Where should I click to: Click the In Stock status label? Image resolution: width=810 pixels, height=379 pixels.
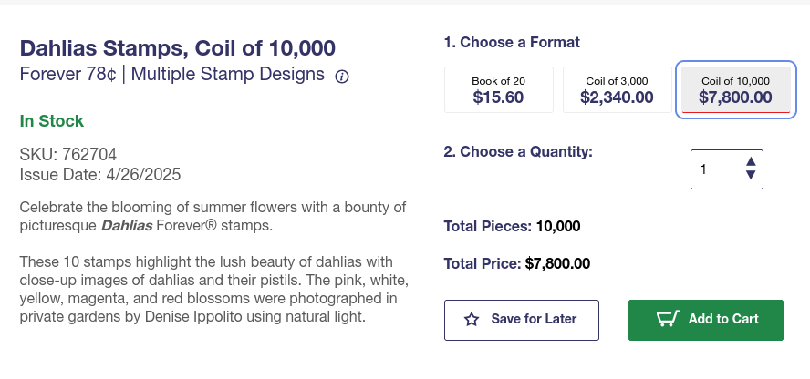click(52, 121)
